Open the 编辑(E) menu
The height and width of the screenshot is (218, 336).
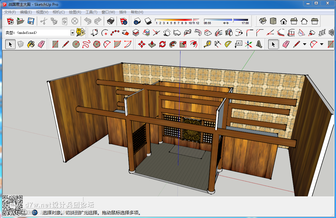[x=26, y=12]
